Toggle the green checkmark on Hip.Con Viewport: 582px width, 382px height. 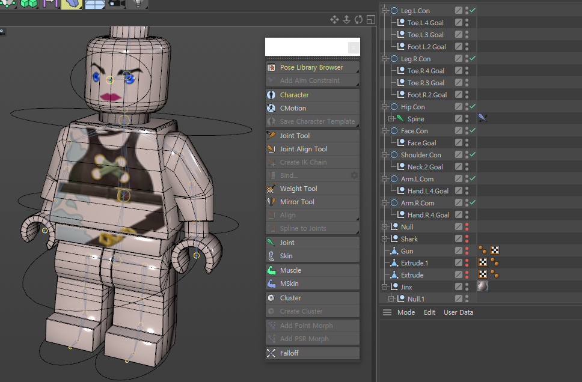pyautogui.click(x=473, y=106)
